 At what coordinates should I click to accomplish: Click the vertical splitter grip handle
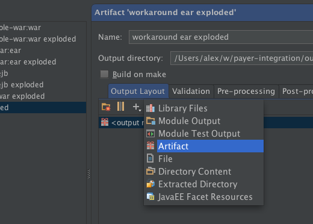point(88,174)
